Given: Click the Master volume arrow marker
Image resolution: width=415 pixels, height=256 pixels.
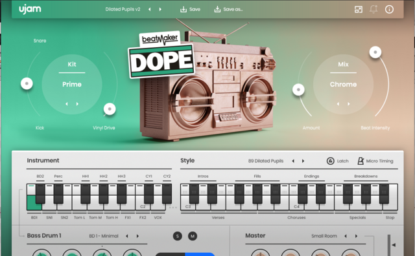Looking at the screenshot, I should point(394,245).
